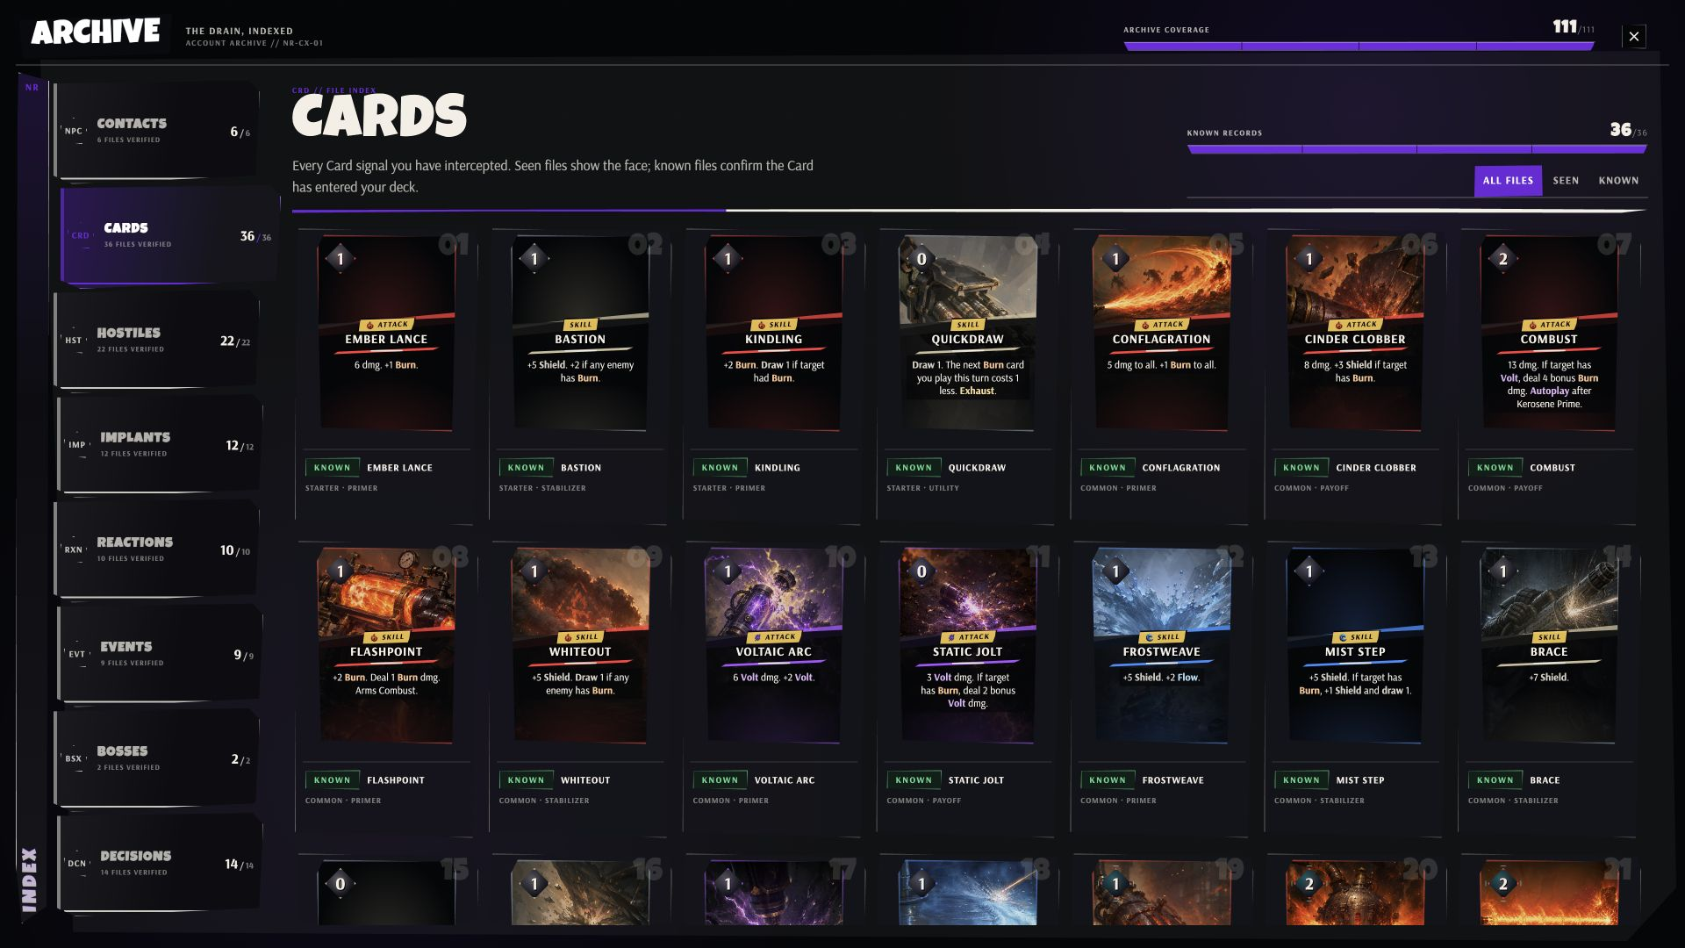1685x948 pixels.
Task: Click the 14/14 count in Decisions row
Action: tap(239, 865)
